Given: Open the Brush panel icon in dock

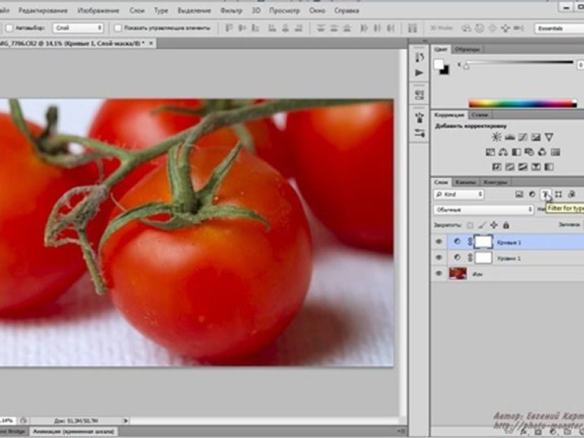Looking at the screenshot, I should pos(419,118).
